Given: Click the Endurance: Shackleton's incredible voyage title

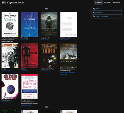Looking at the screenshot, I should pos(68,70).
